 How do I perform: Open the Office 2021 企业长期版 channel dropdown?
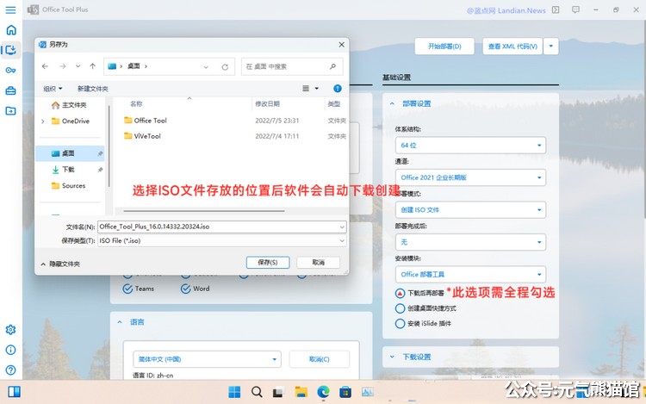470,177
